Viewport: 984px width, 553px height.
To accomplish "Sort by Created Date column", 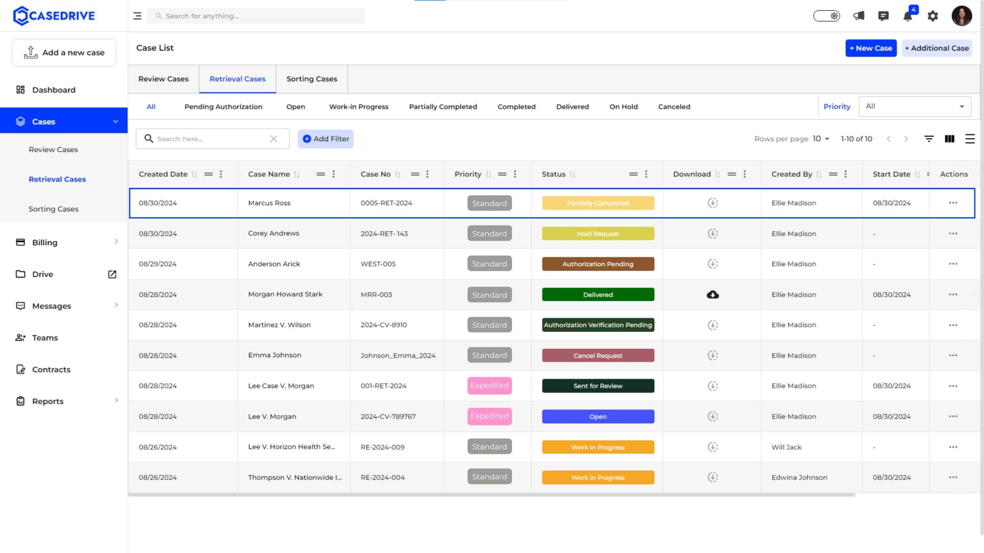I will 194,174.
